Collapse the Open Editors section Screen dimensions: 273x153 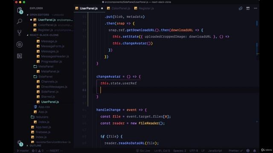(x=39, y=15)
